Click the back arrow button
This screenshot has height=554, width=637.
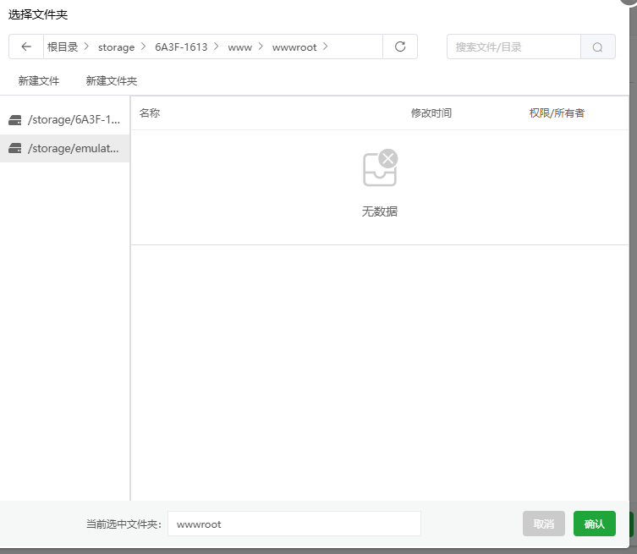click(26, 47)
